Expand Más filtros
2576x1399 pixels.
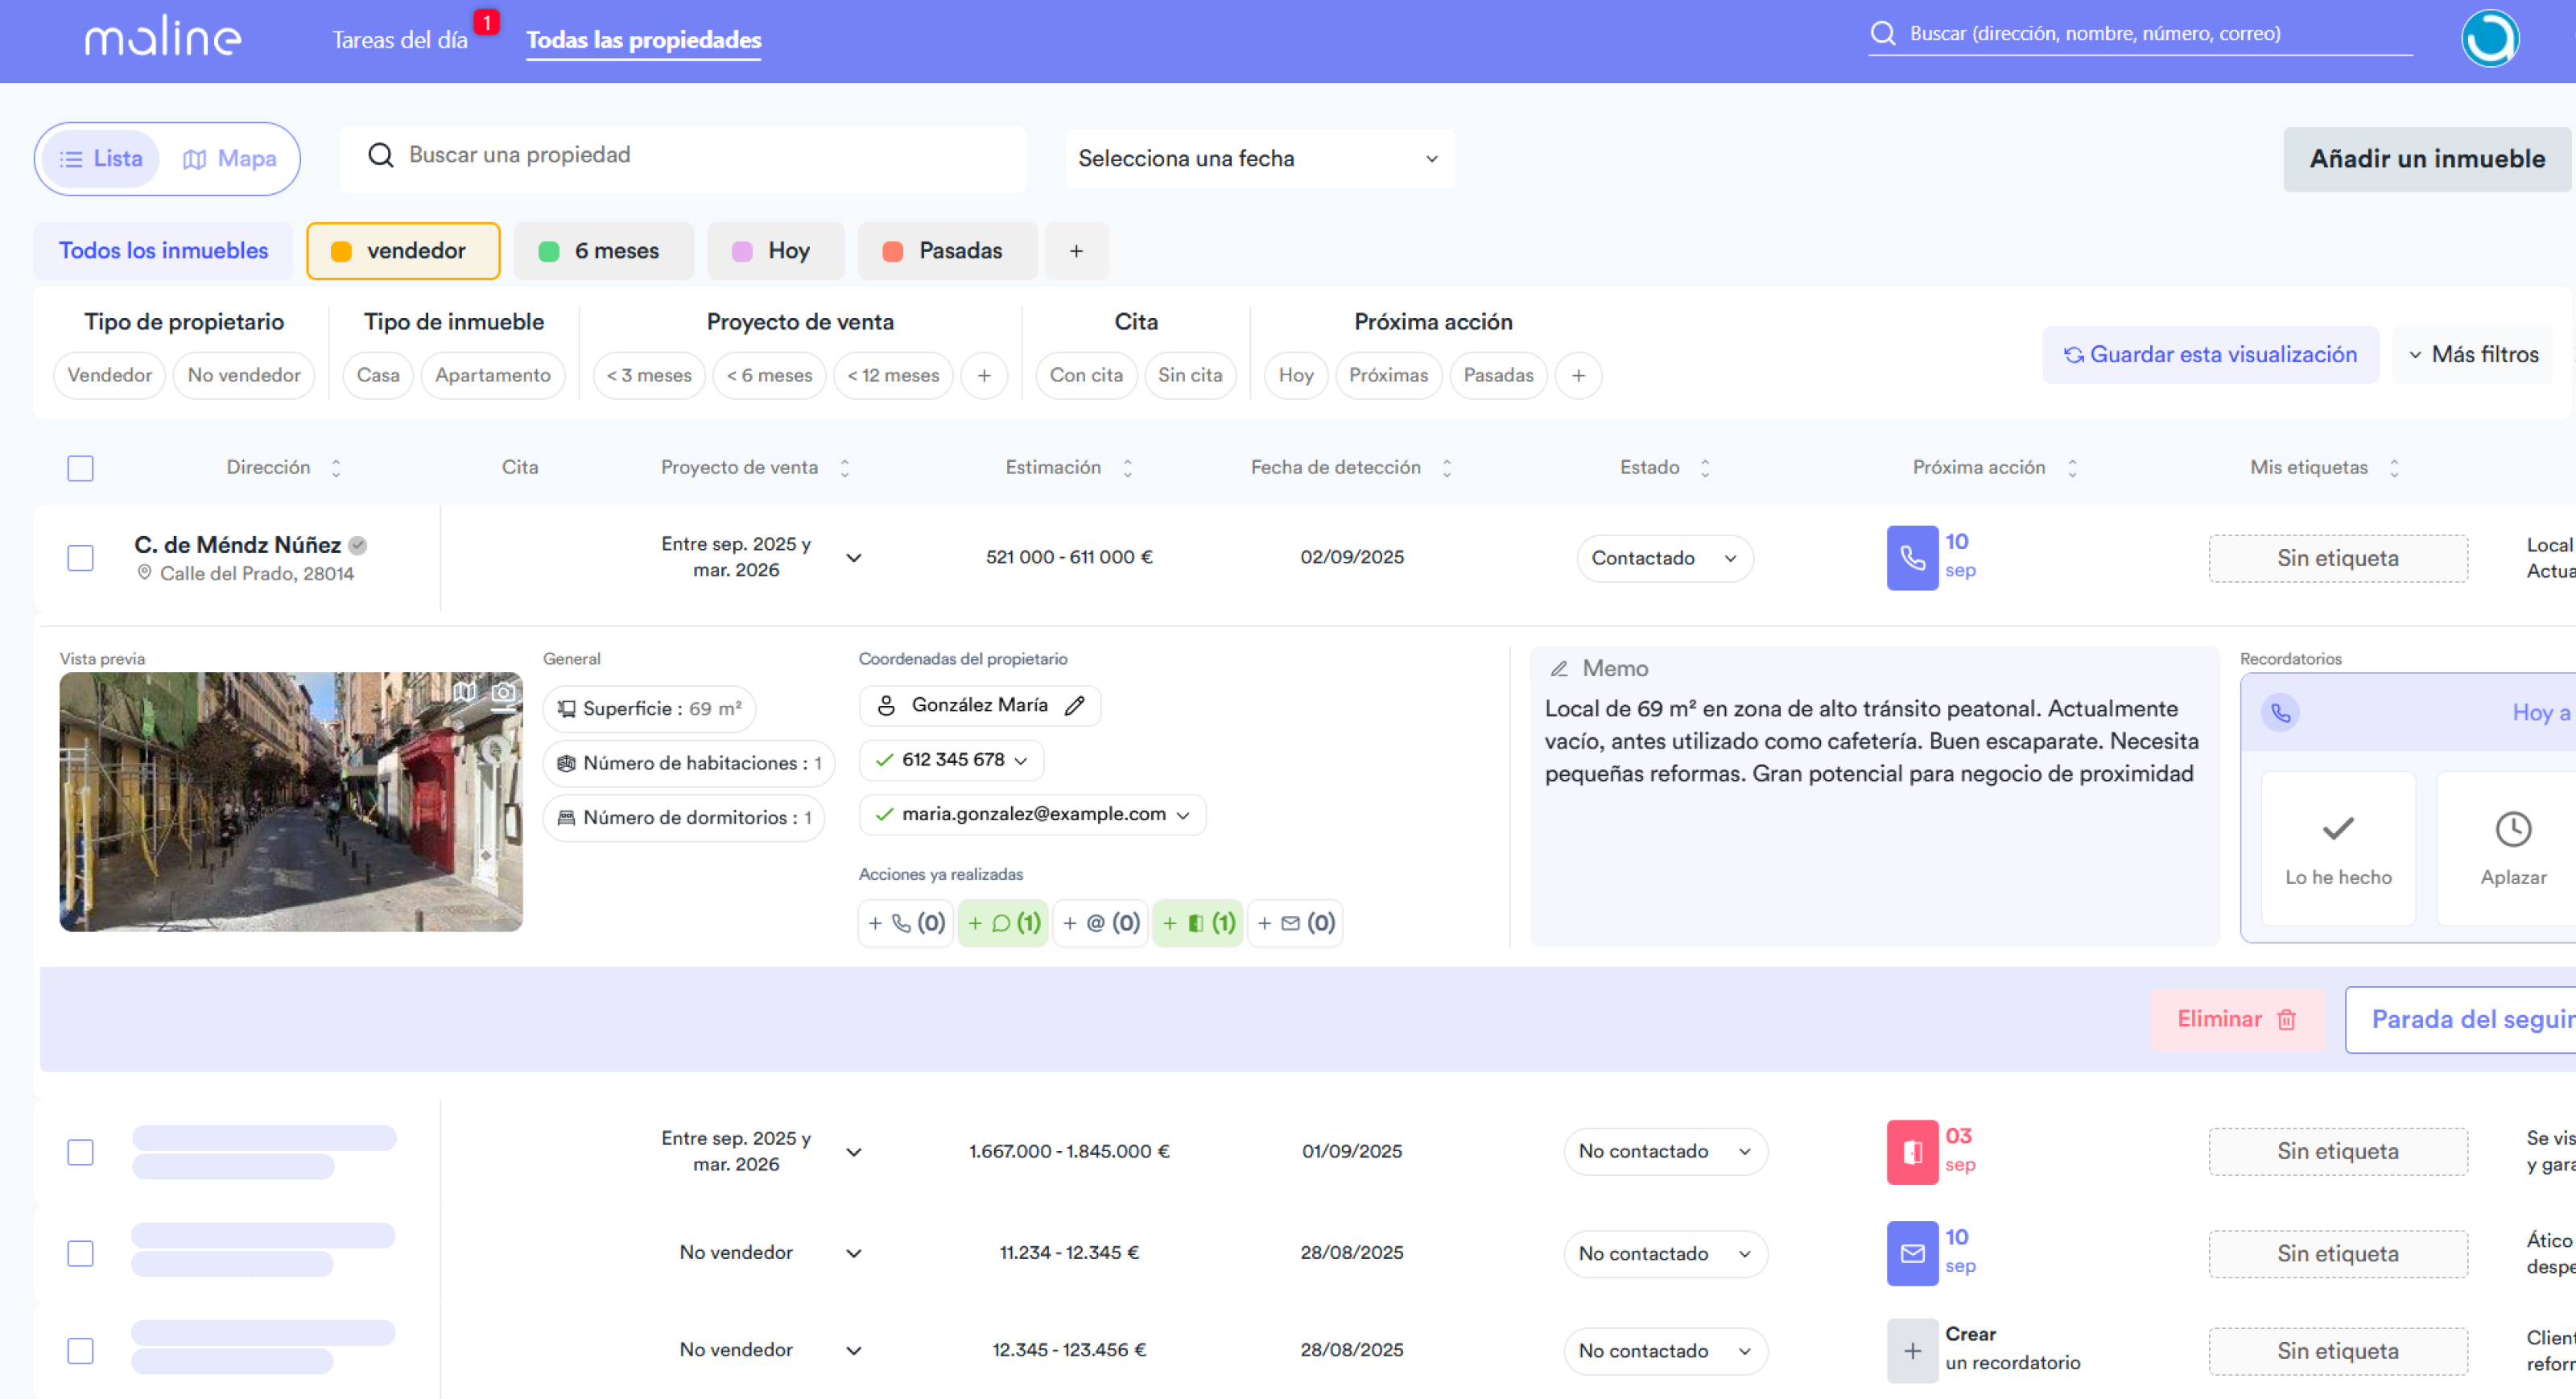pyautogui.click(x=2473, y=354)
